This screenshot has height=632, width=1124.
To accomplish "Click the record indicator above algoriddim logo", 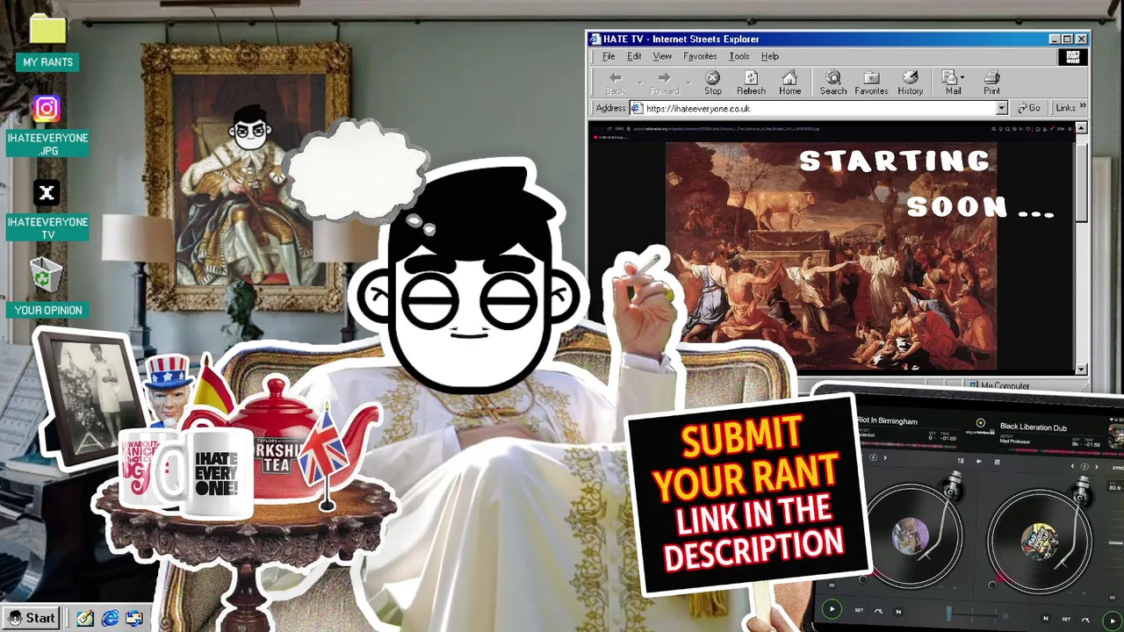I will (x=980, y=423).
